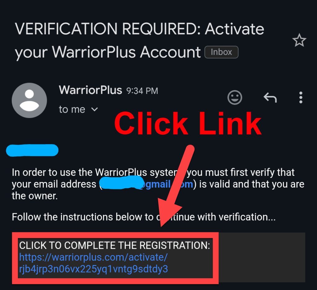Select the "Follow the instructions below" sentence
This screenshot has height=290, width=317.
144,217
